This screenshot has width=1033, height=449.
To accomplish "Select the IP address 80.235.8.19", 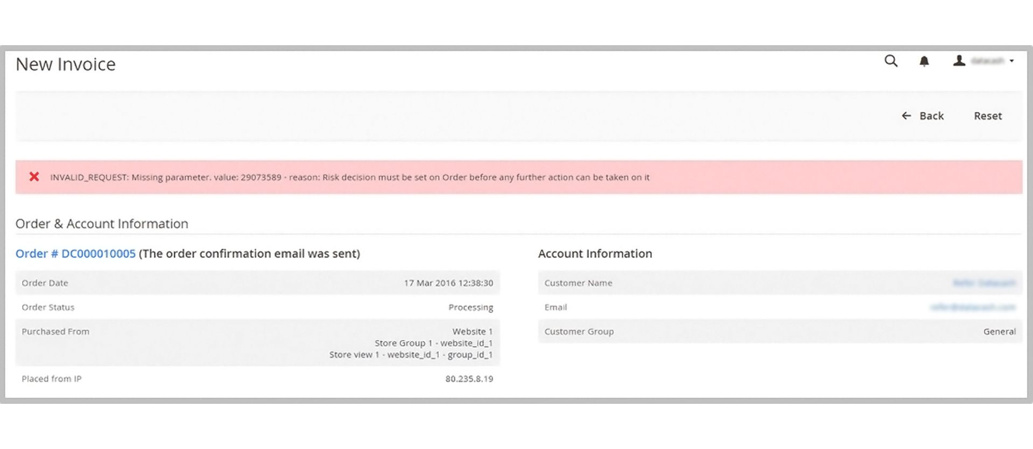I will click(x=469, y=379).
